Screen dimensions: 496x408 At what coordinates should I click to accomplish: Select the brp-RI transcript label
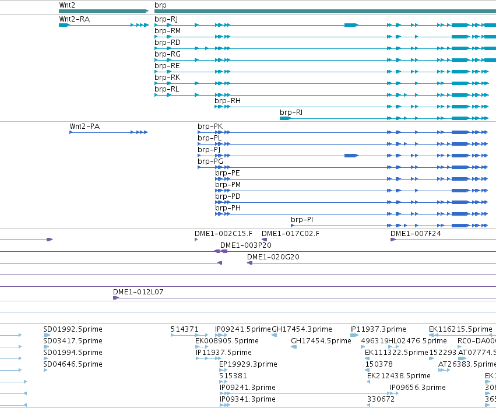291,112
